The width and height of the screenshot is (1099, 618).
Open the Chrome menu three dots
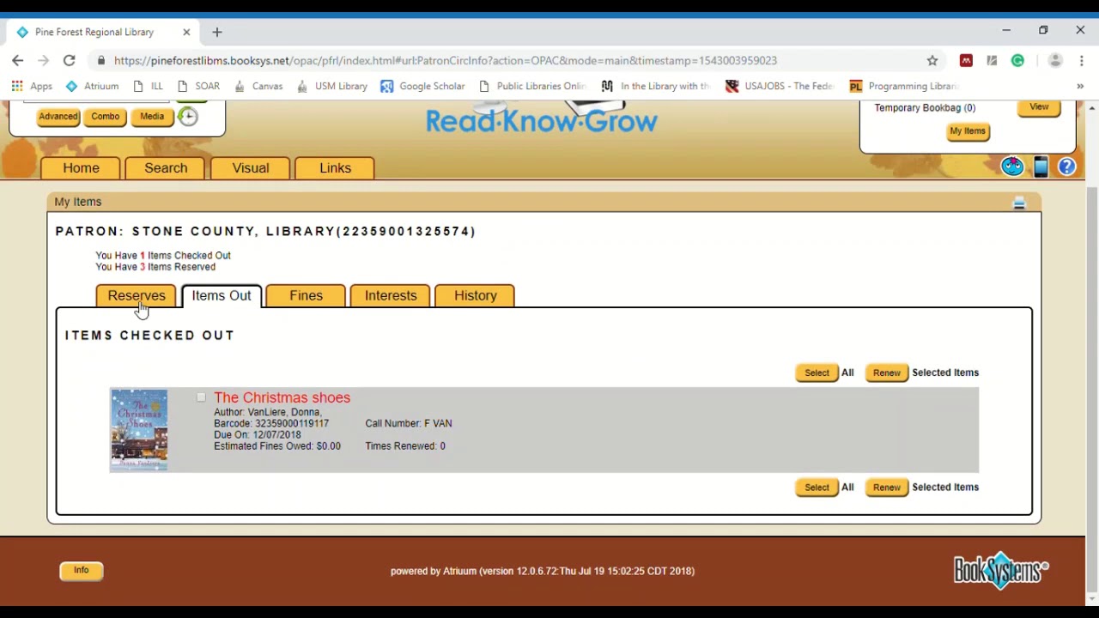(x=1081, y=61)
